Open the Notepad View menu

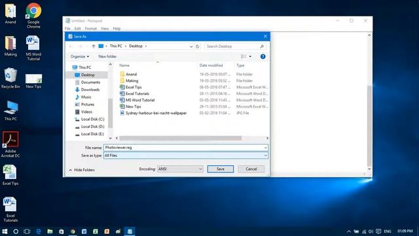click(x=105, y=28)
